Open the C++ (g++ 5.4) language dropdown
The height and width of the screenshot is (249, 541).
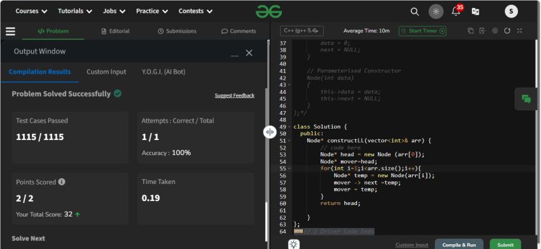coord(302,30)
